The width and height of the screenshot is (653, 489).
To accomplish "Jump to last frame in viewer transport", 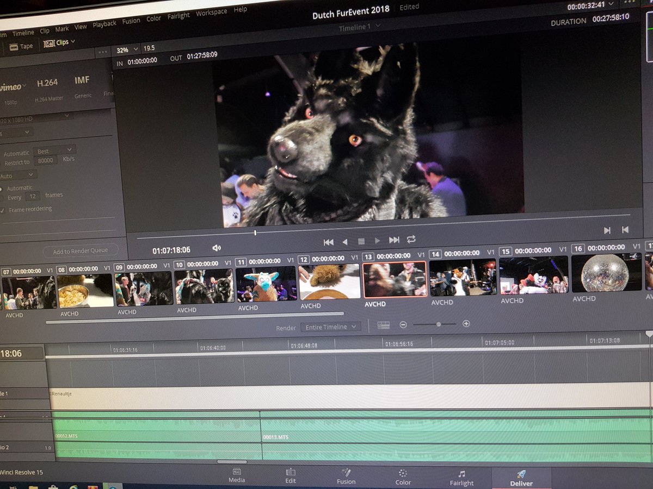I will pos(394,240).
